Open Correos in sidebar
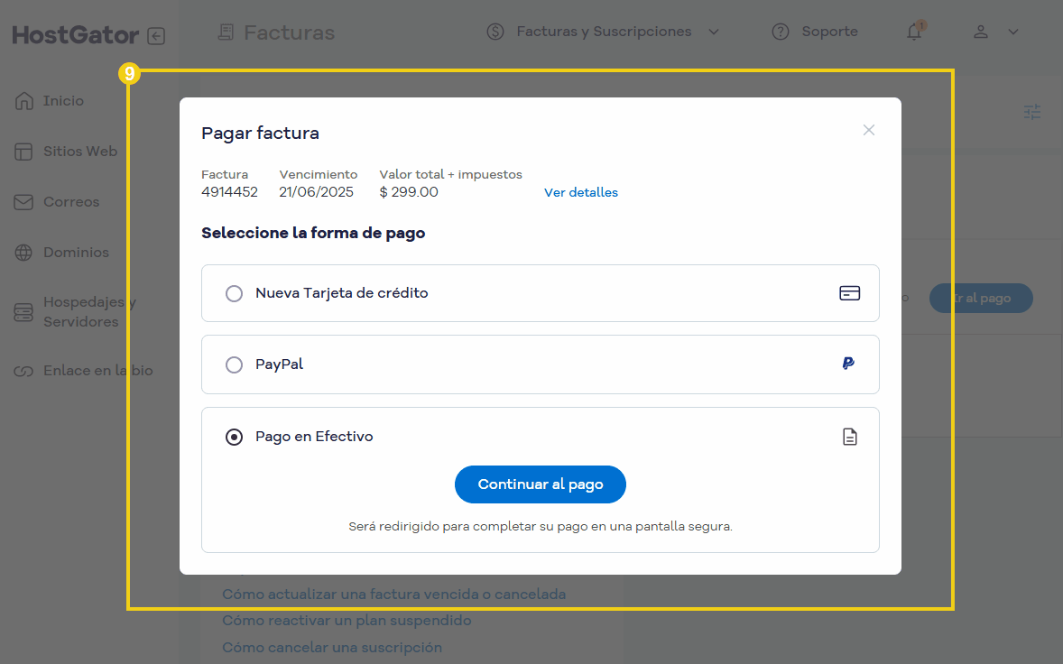The height and width of the screenshot is (664, 1063). tap(71, 202)
